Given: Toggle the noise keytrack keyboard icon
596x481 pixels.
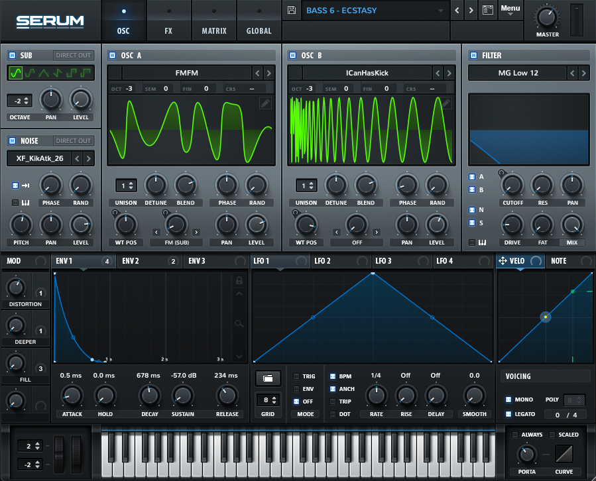Looking at the screenshot, I should 25,203.
